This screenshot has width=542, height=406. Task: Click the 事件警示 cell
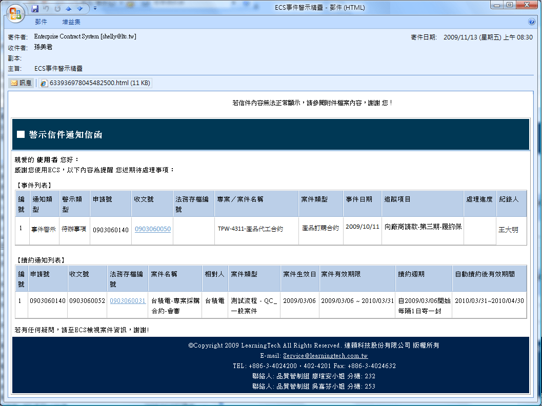pos(44,230)
